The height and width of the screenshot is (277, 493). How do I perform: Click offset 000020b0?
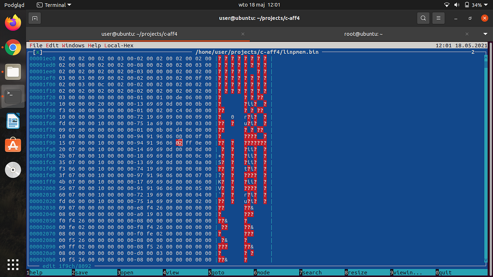(42, 259)
